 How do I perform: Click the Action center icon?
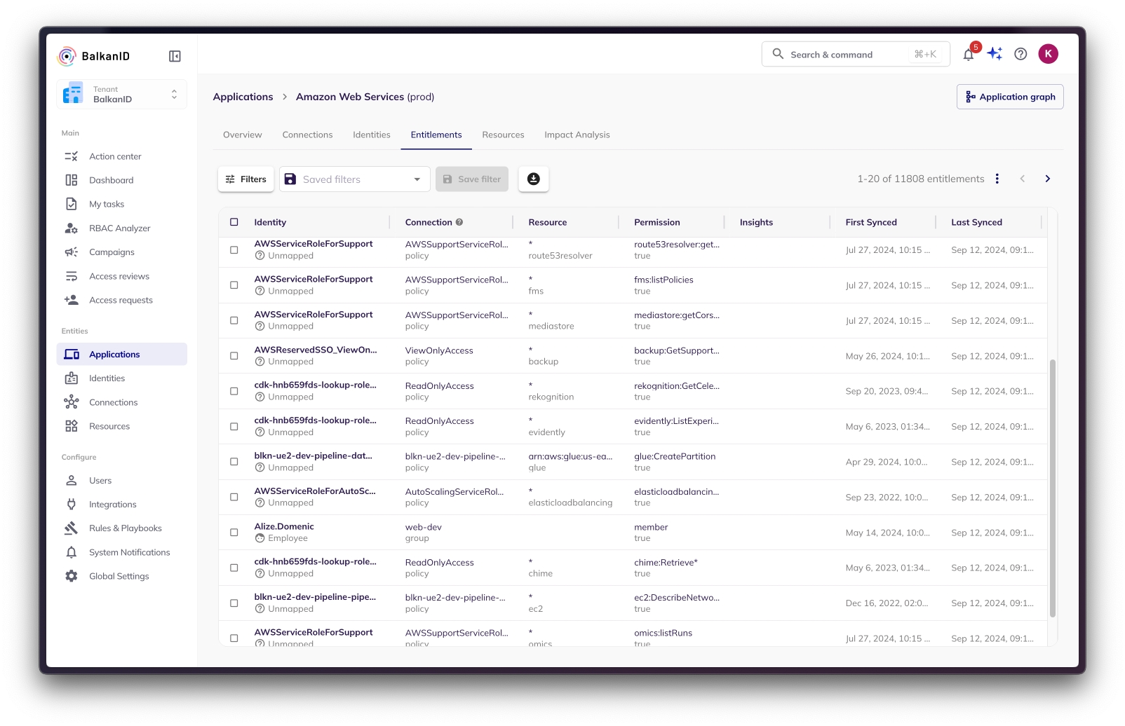72,156
